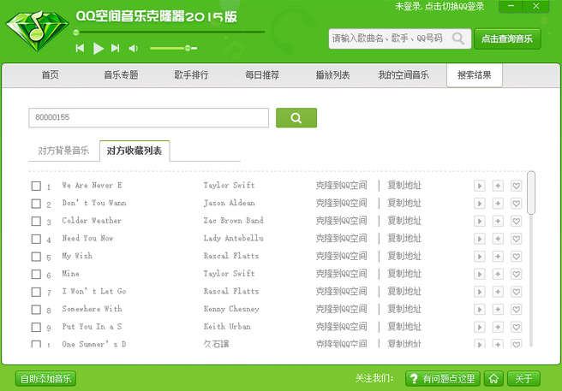Check the I Won't Let Go box
This screenshot has height=391, width=562.
[36, 292]
